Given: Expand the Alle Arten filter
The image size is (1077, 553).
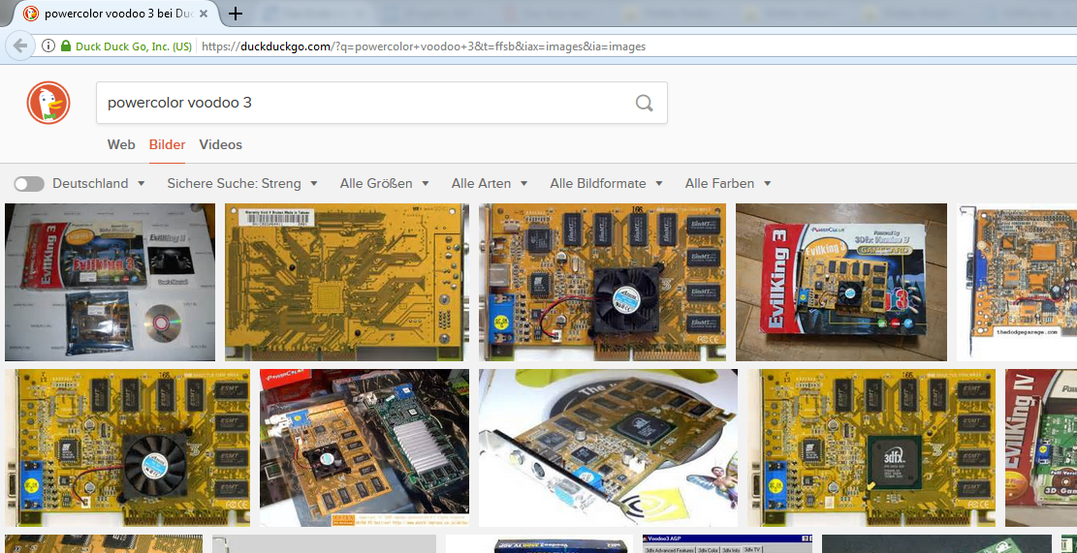Looking at the screenshot, I should point(490,184).
